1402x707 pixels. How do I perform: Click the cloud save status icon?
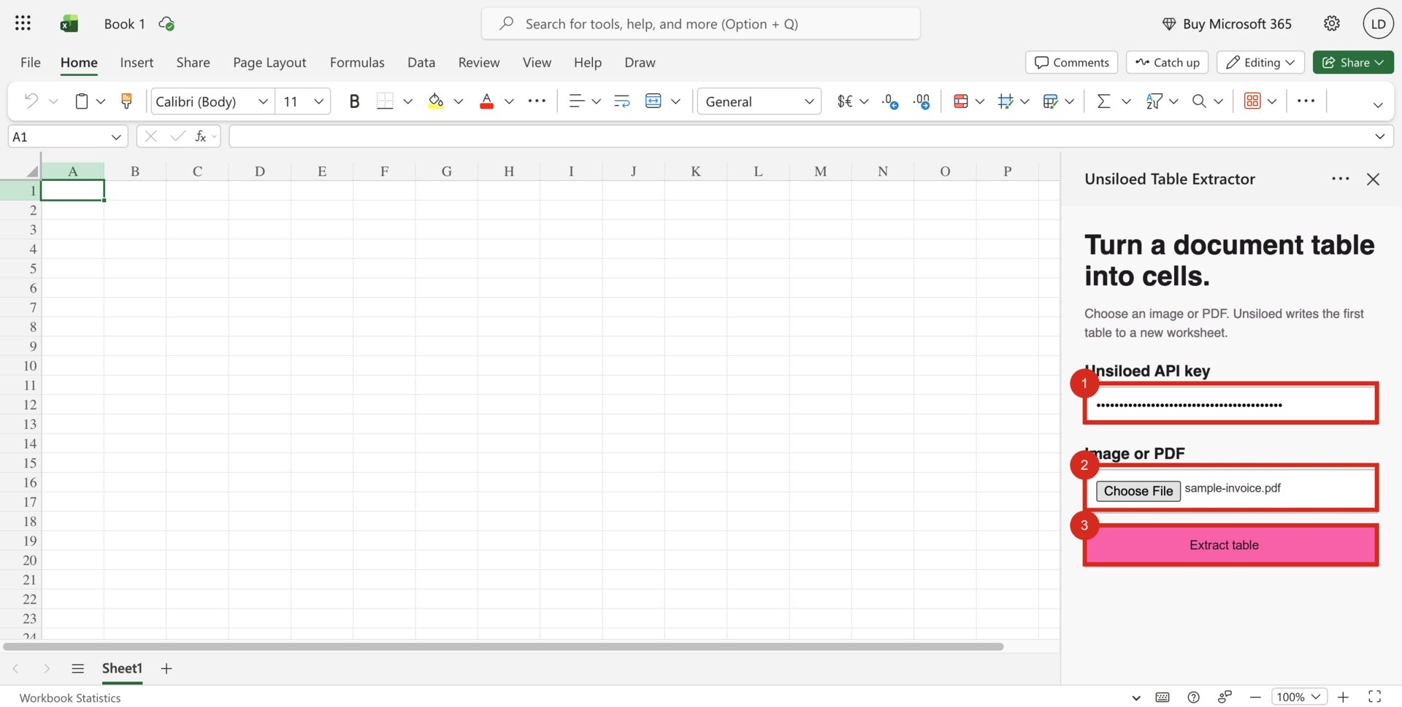[x=166, y=24]
